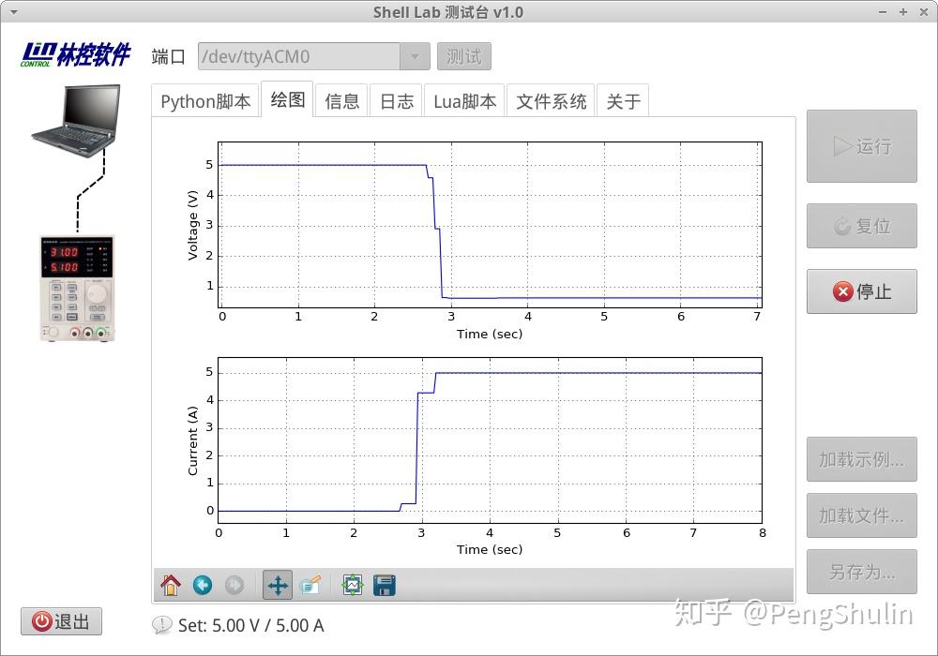Switch to the Lua脚本 tab
938x656 pixels.
tap(464, 100)
